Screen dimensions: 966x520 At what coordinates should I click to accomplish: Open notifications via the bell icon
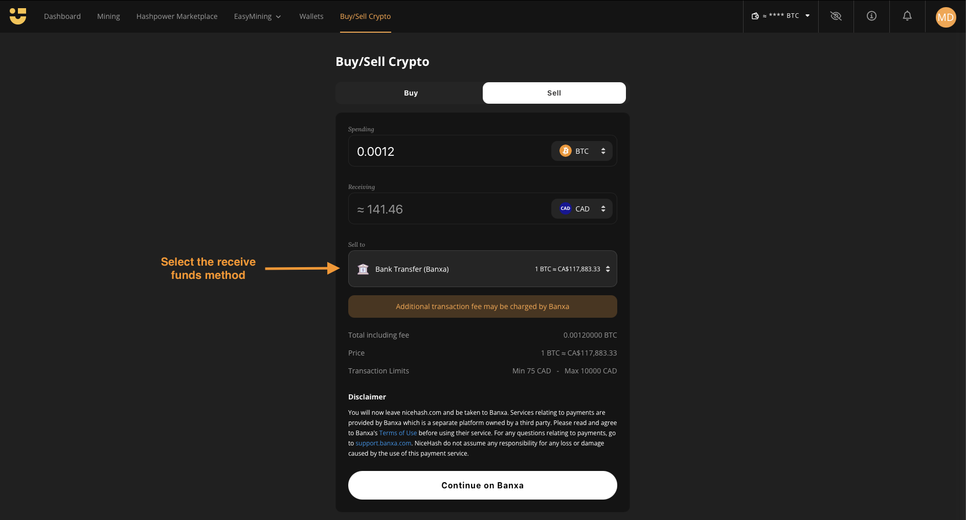907,16
